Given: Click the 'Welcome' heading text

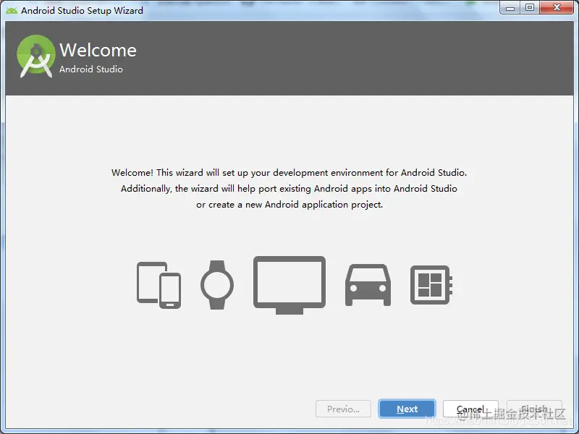Looking at the screenshot, I should (x=98, y=50).
